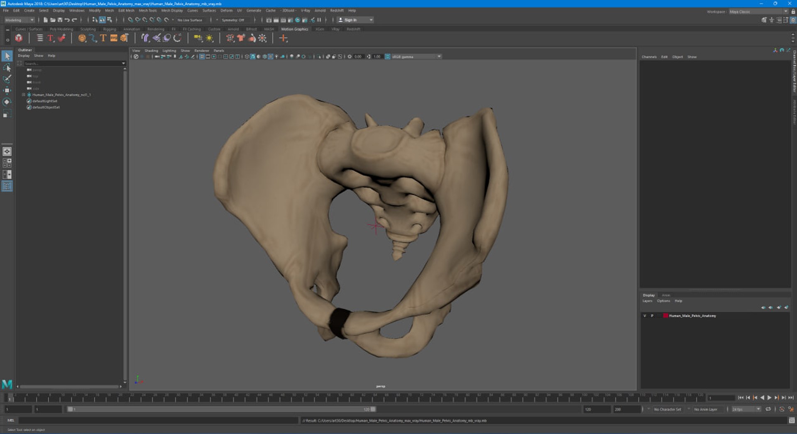The image size is (797, 434).
Task: Click the red color swatch of pelvis layer
Action: tap(665, 316)
